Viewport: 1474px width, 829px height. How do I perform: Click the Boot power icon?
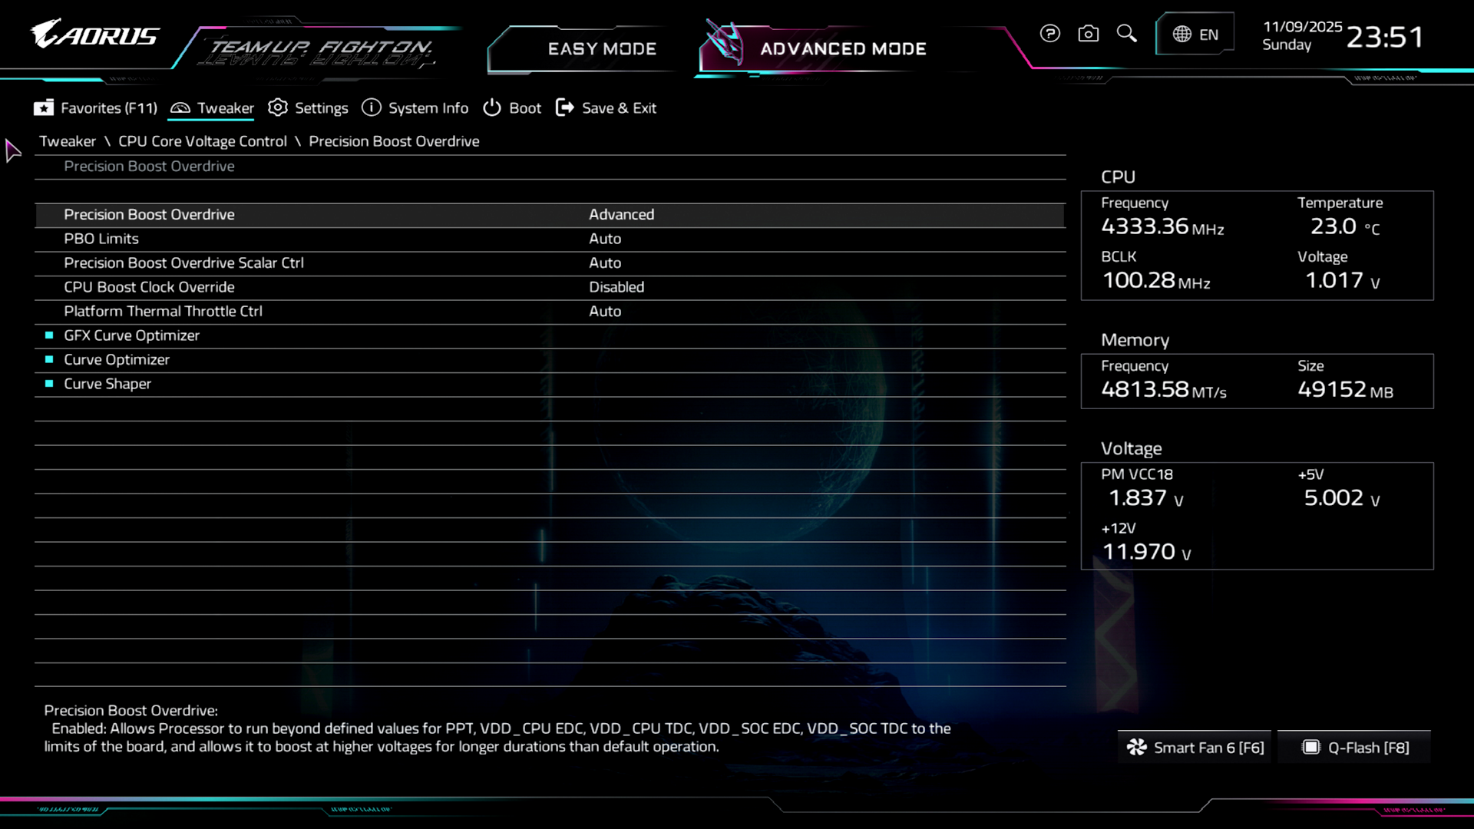(492, 108)
